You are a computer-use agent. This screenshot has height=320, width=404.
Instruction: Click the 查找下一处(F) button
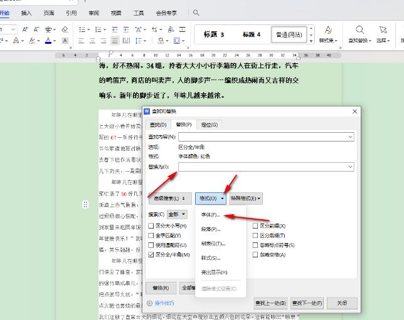pos(307,303)
